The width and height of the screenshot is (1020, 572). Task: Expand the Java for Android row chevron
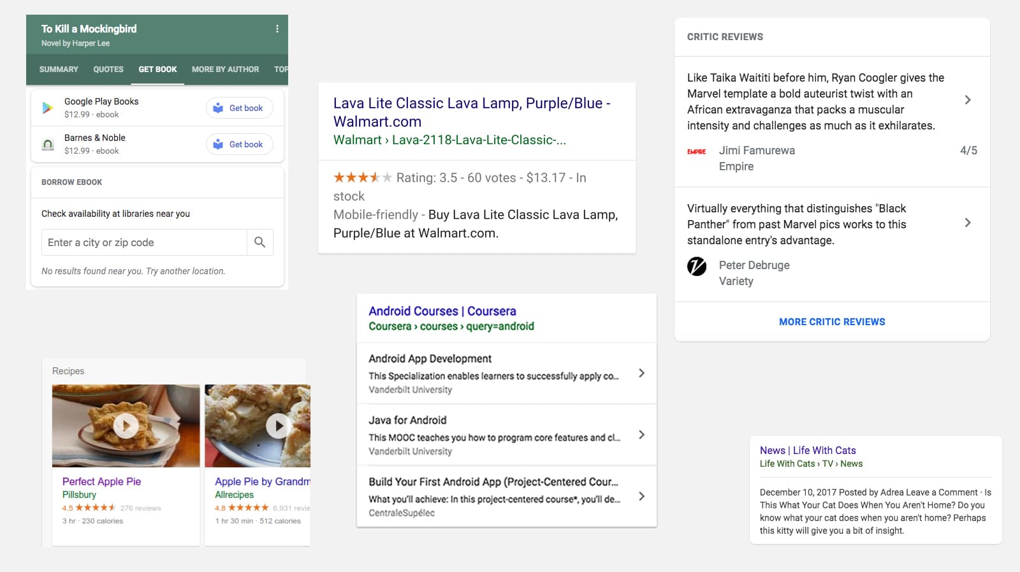[x=641, y=434]
